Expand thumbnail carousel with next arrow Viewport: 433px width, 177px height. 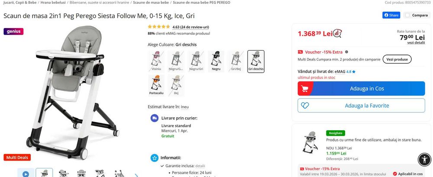(x=136, y=175)
